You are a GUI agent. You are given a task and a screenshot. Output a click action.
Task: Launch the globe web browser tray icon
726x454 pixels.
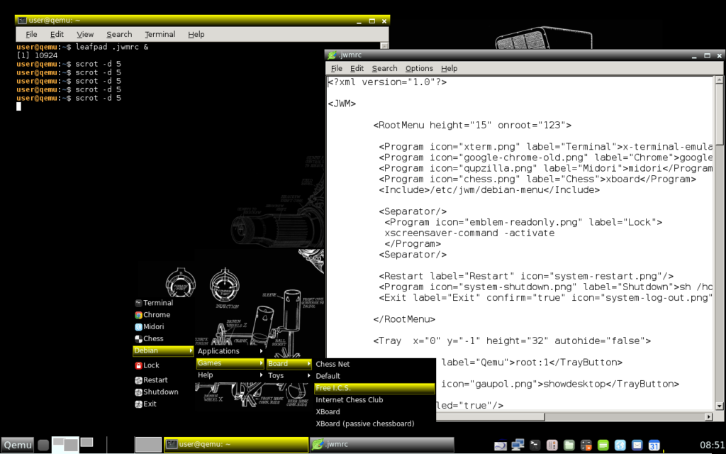[x=620, y=445]
